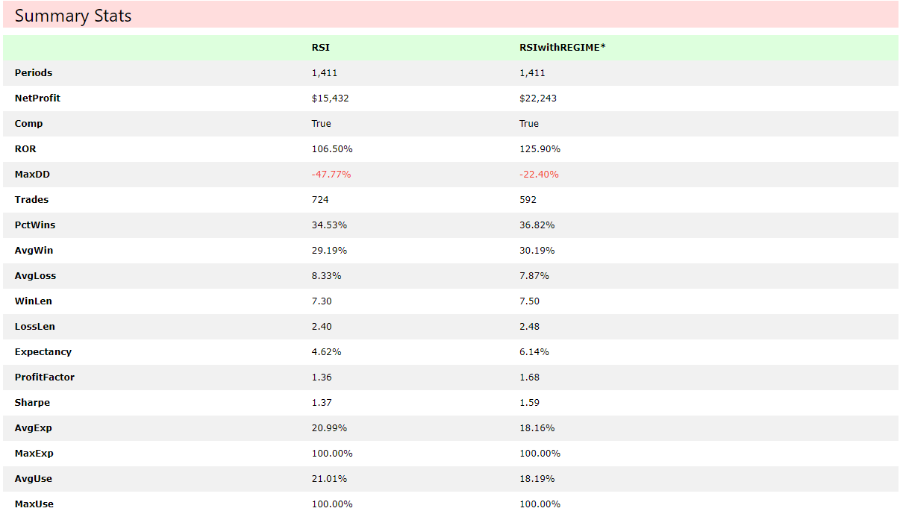The width and height of the screenshot is (900, 517).
Task: Click the AvgLoss value 8.33%
Action: 327,276
